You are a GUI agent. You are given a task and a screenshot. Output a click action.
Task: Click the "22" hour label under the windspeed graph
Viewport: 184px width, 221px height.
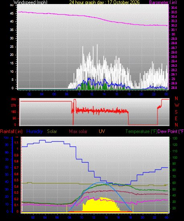coord(154,94)
